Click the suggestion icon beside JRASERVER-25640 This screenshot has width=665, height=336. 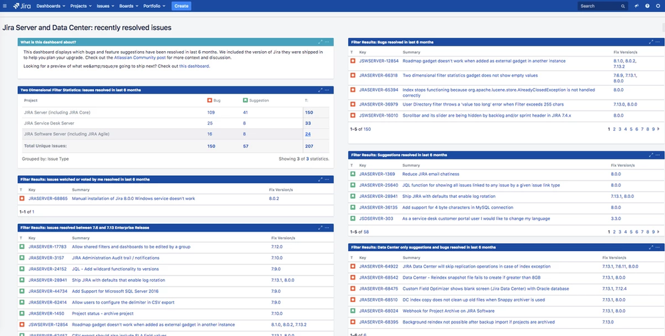point(352,185)
